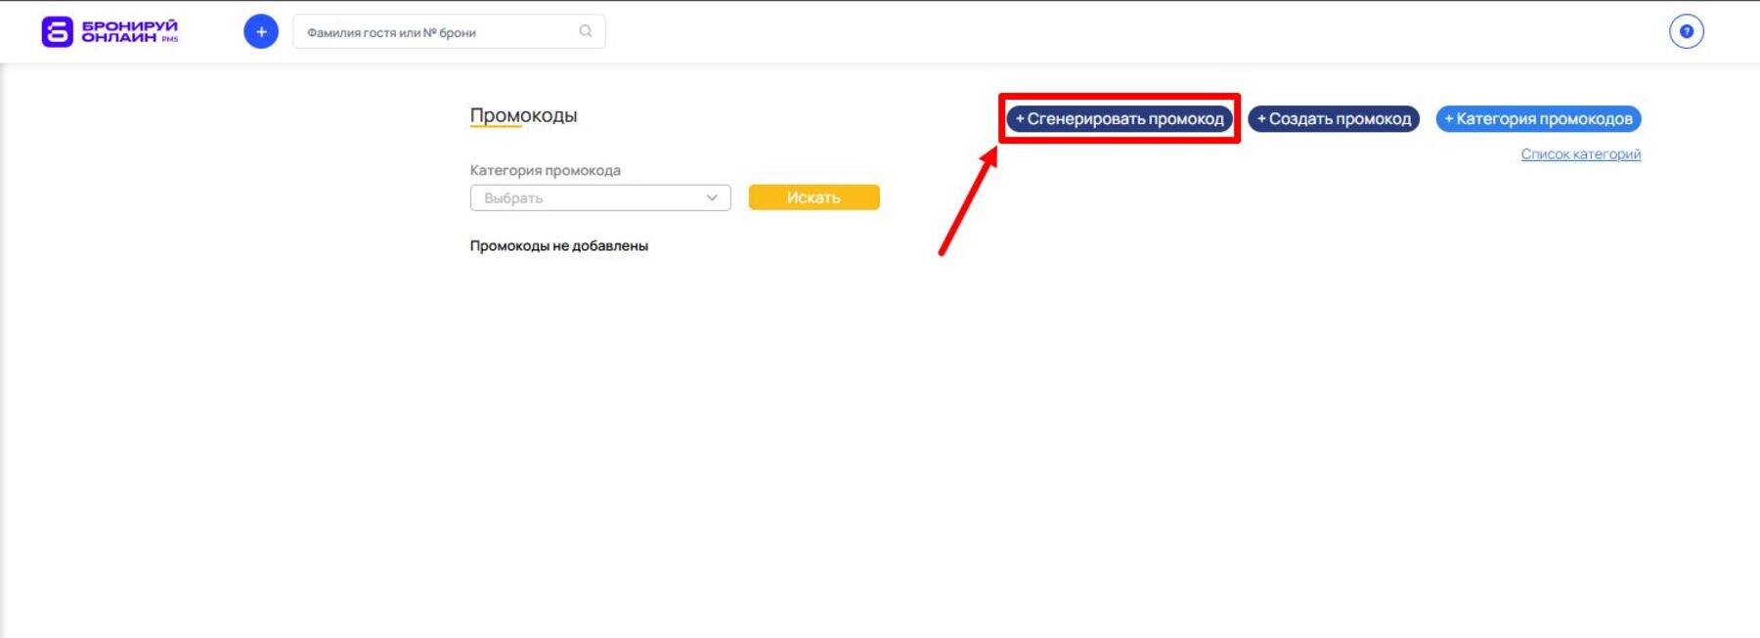Click plus sign on Категория промокодов button
Image resolution: width=1760 pixels, height=638 pixels.
click(1449, 119)
